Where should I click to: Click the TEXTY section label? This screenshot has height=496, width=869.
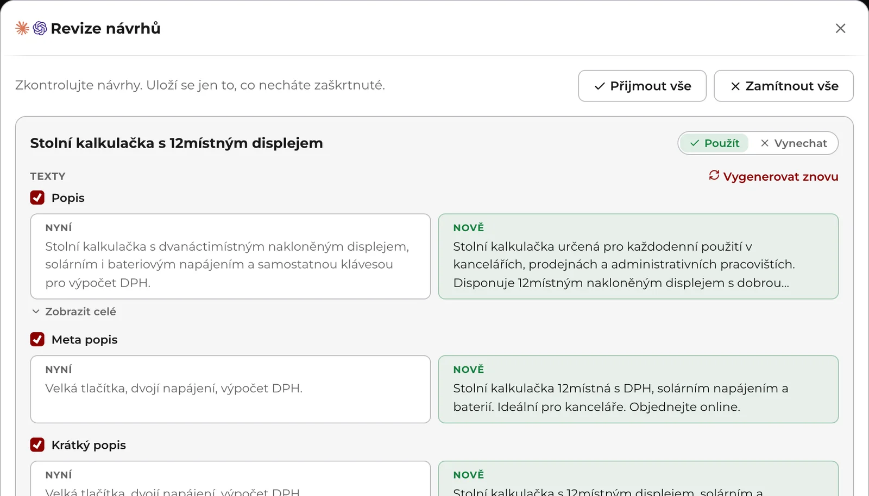[x=48, y=176]
